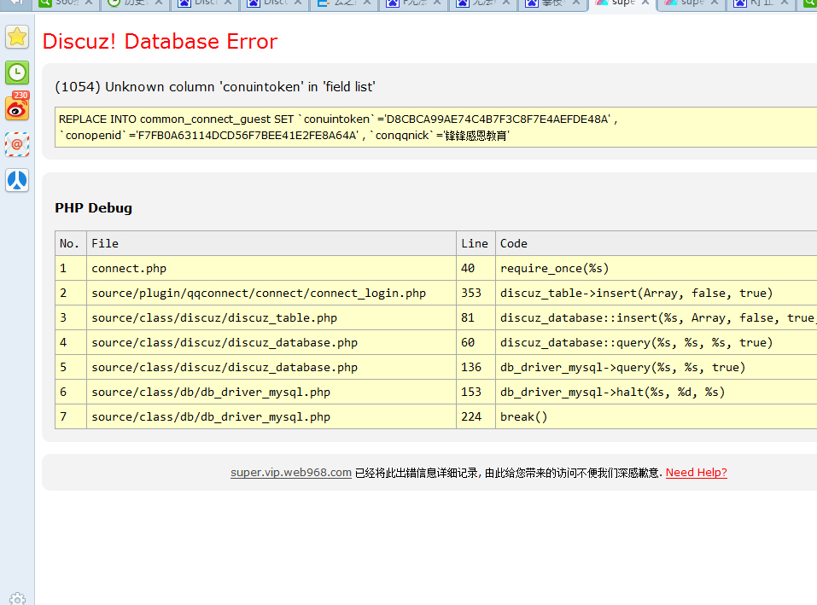Image resolution: width=817 pixels, height=605 pixels.
Task: Click the 'No.' column header
Action: click(71, 243)
